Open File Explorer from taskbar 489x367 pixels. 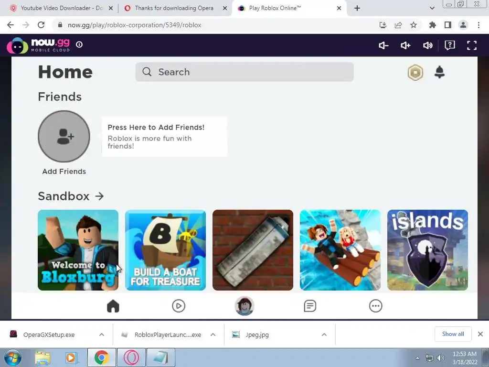pyautogui.click(x=43, y=357)
